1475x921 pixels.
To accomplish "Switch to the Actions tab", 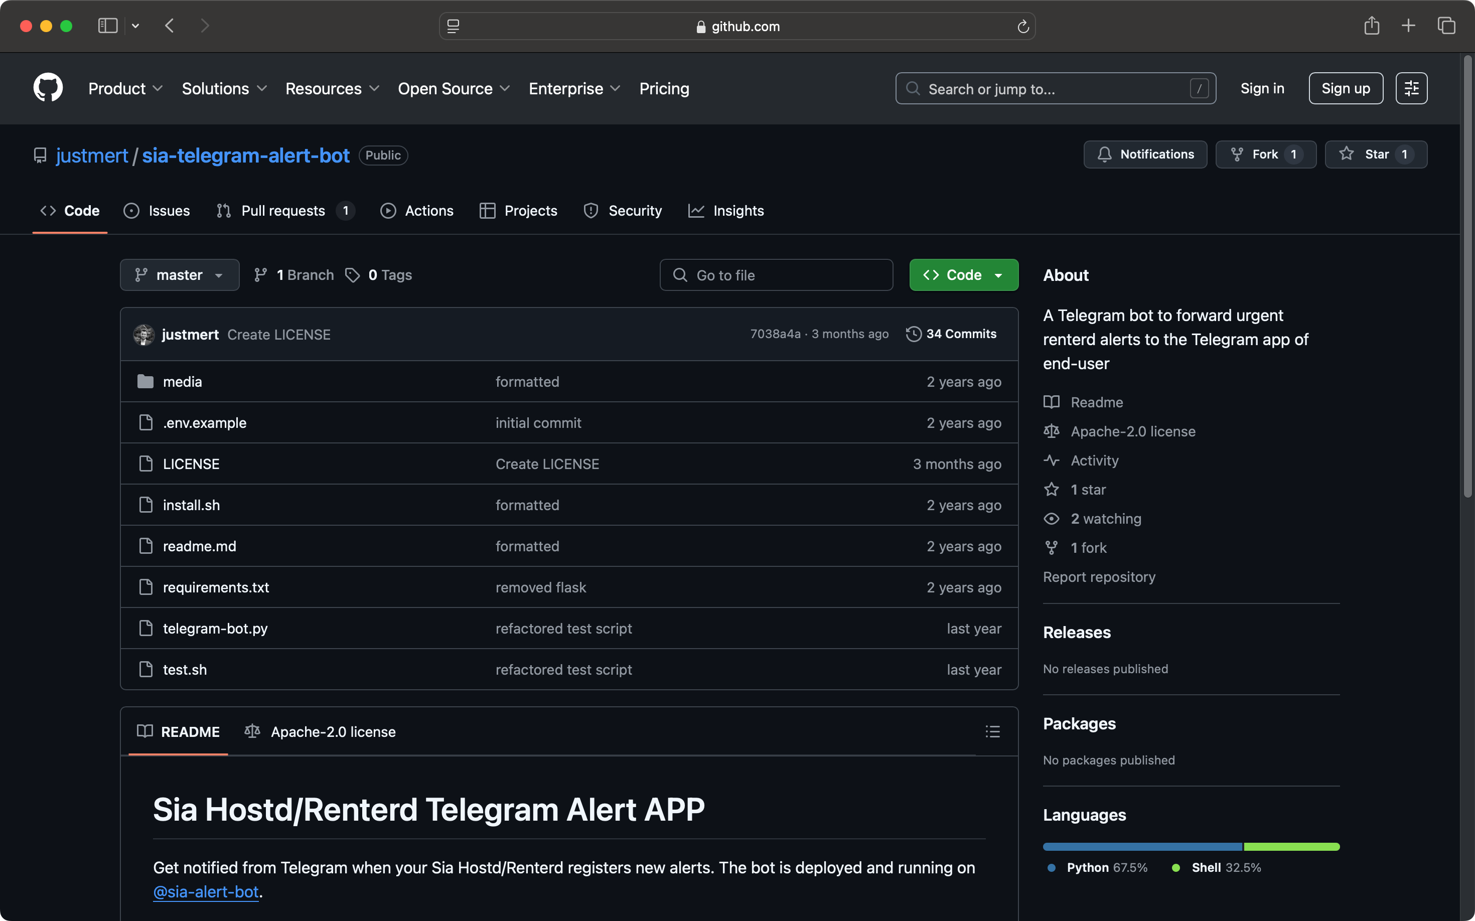I will [417, 211].
